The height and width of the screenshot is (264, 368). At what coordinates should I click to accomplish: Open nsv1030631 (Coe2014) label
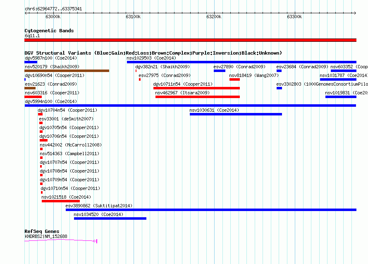214,110
